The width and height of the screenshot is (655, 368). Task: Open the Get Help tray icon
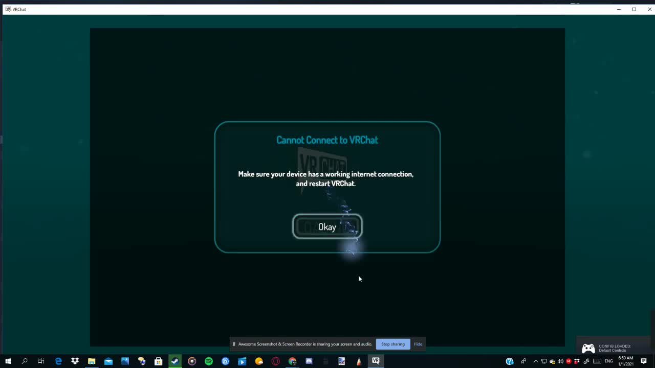point(510,361)
